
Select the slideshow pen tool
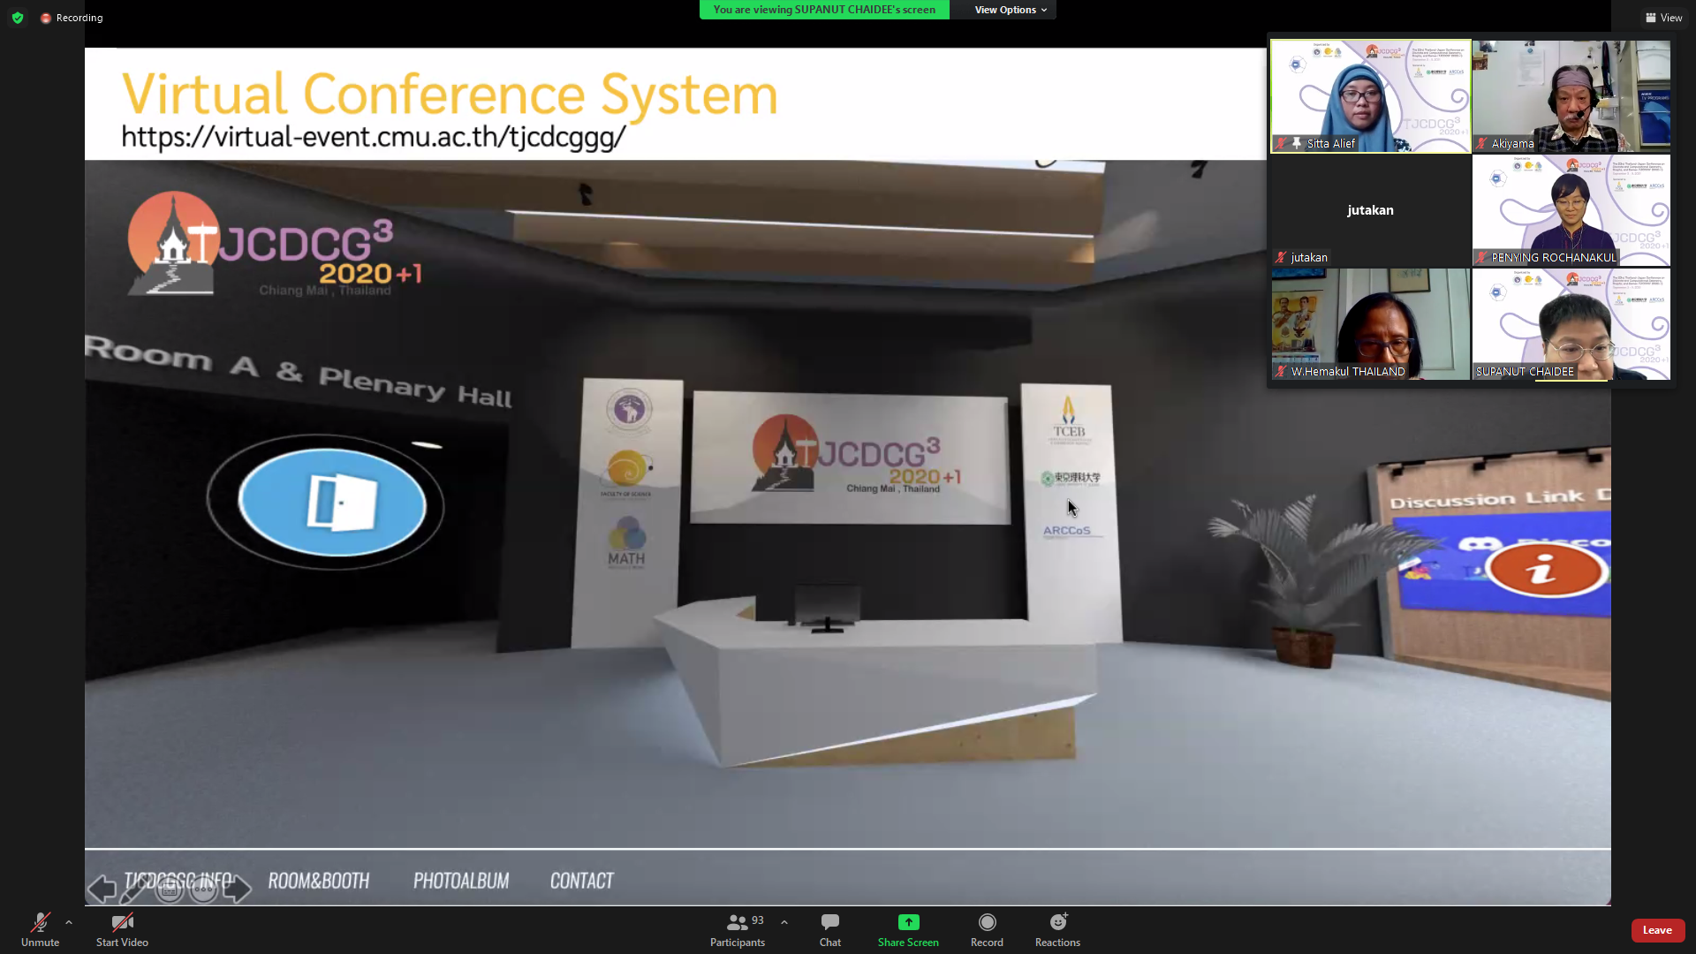(x=134, y=890)
